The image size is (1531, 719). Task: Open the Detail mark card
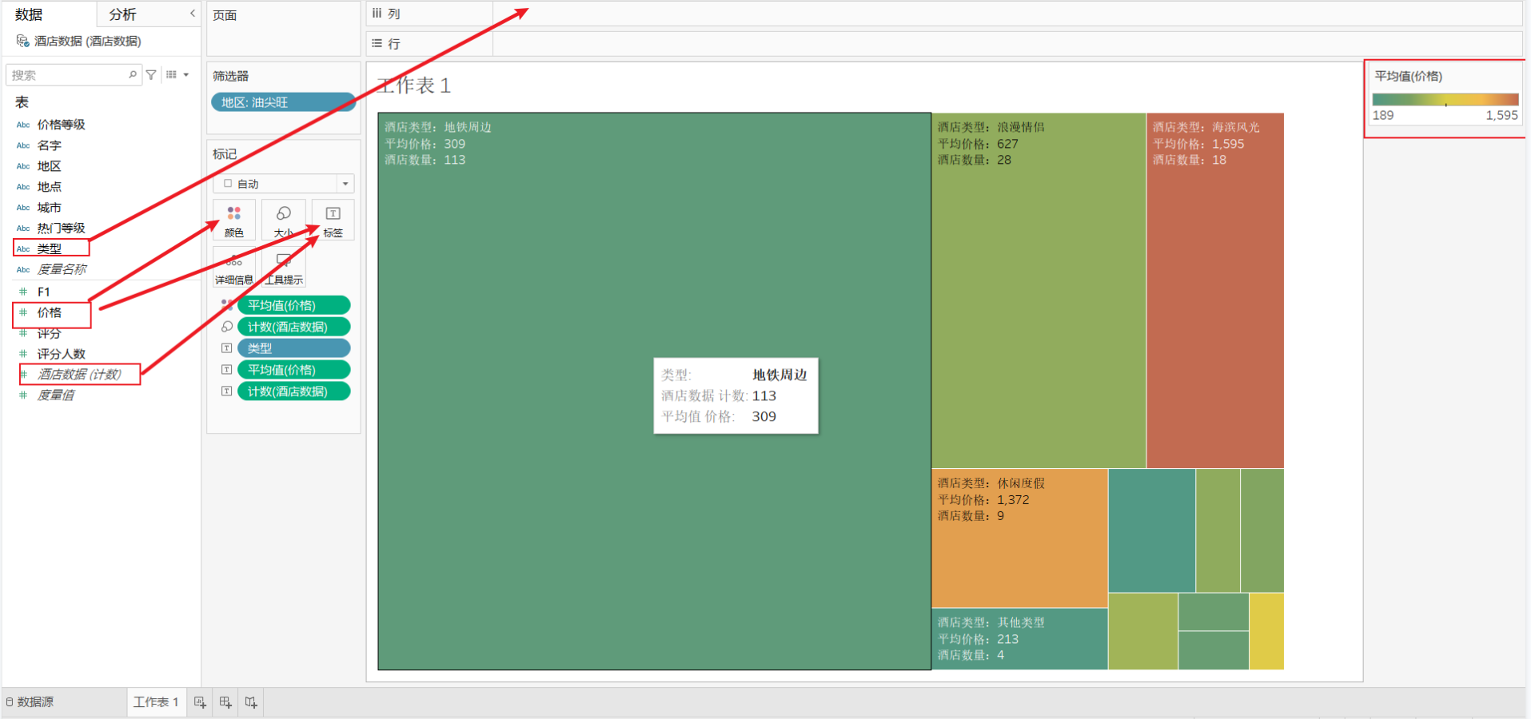point(234,267)
